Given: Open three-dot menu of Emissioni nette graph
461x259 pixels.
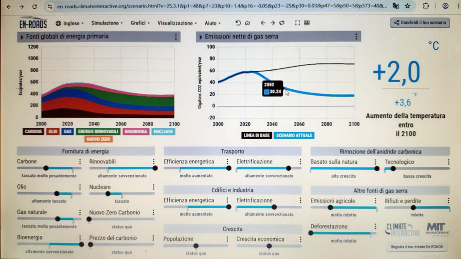Looking at the screenshot, I should pos(356,37).
